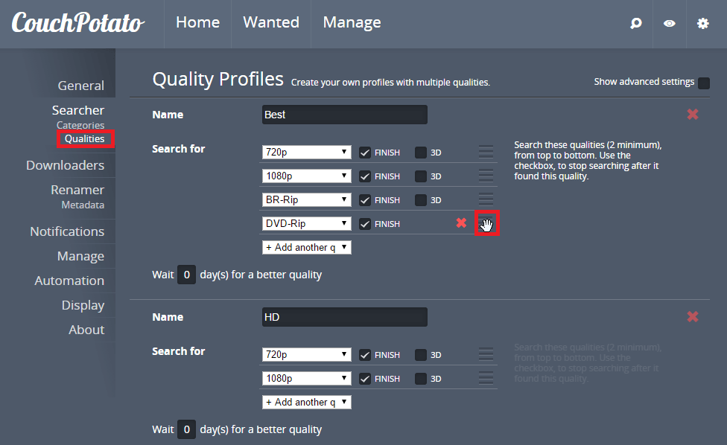Remove the DVD-Rip quality row
This screenshot has width=727, height=445.
tap(461, 223)
